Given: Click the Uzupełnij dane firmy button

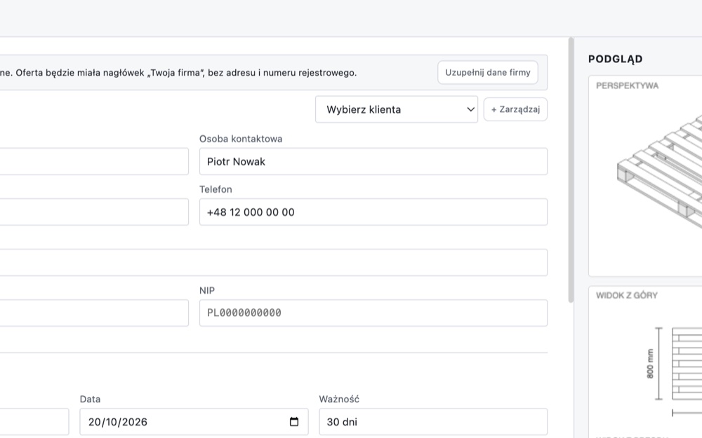Looking at the screenshot, I should [x=488, y=72].
